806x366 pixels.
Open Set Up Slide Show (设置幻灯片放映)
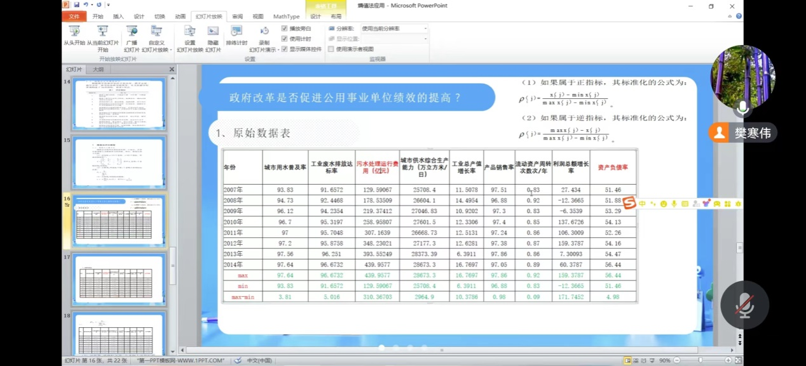(189, 32)
